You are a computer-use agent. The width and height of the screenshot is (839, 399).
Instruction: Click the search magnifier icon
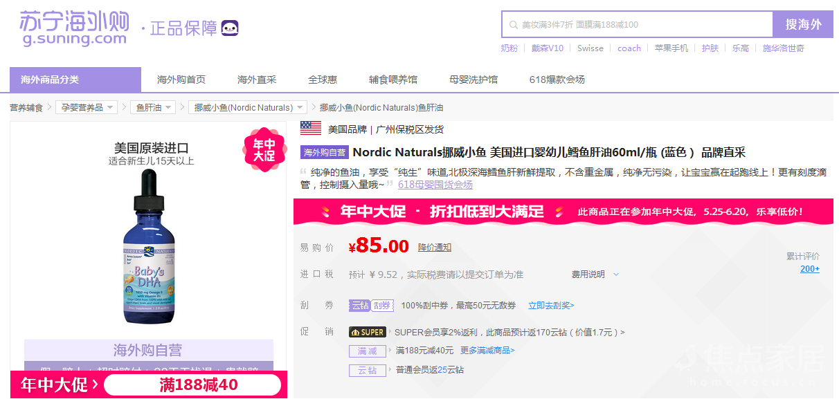pos(513,25)
